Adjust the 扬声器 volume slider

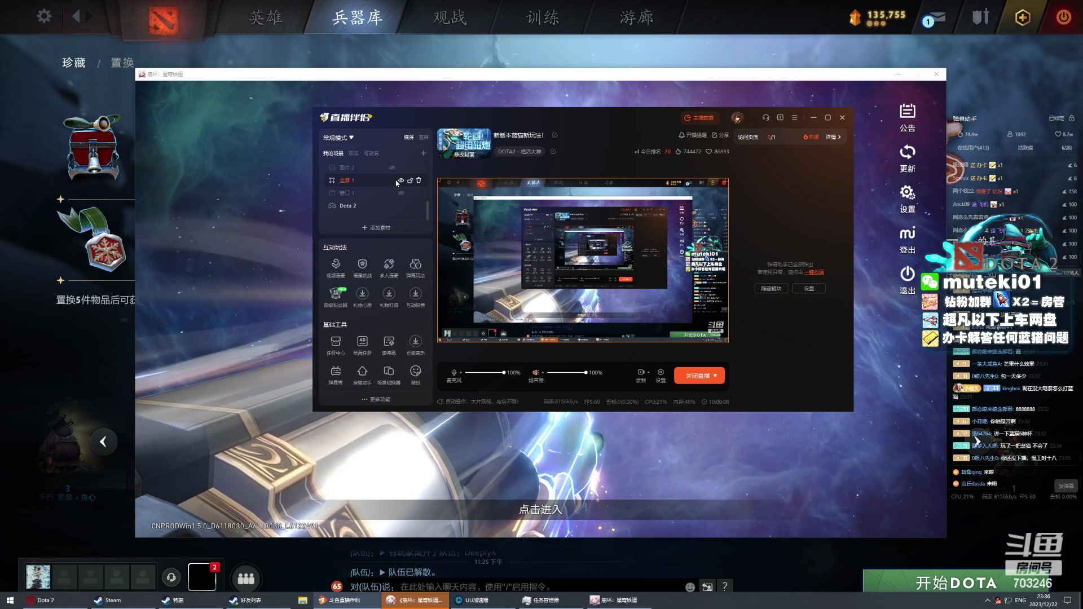point(567,373)
